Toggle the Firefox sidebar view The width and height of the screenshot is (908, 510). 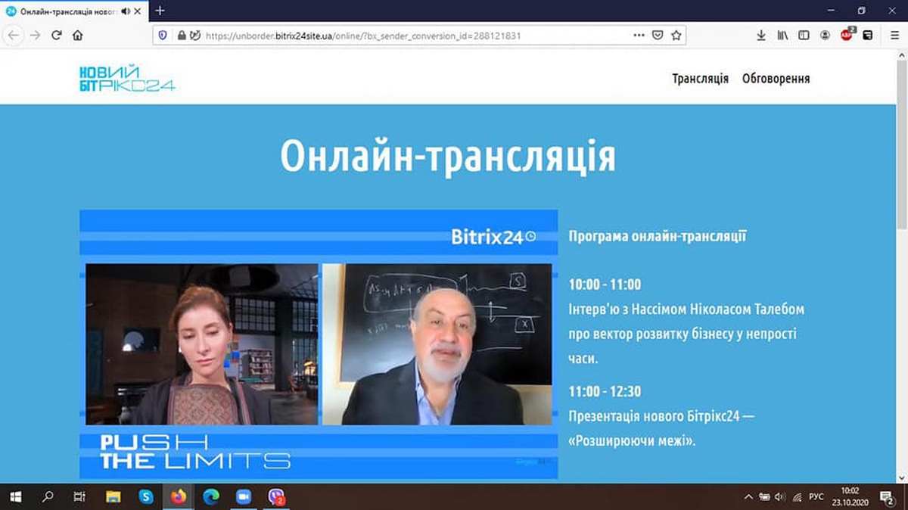804,35
